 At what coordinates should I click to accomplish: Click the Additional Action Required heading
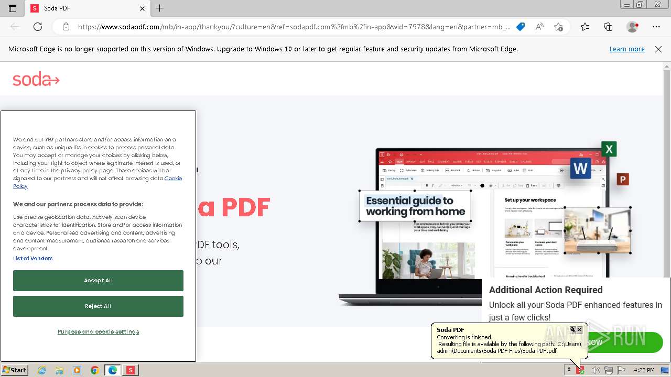pyautogui.click(x=546, y=290)
